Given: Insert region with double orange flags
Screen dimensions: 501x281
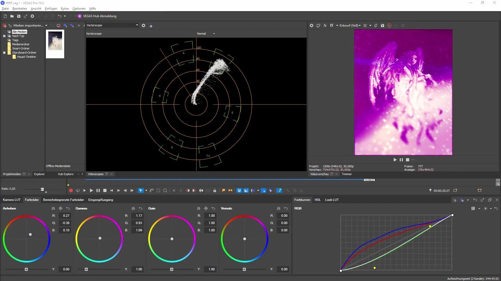Looking at the screenshot, I should click(230, 191).
